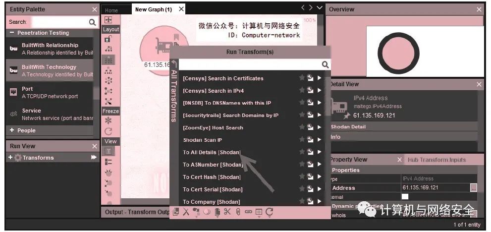491x232 pixels.
Task: Open settings-run icon for To Cert Hash [Shodan]
Action: pos(310,176)
